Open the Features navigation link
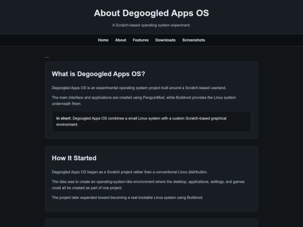The height and width of the screenshot is (227, 303). pos(141,40)
